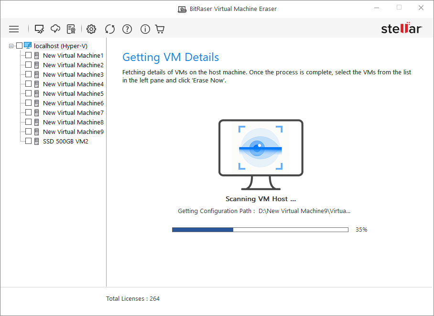434x316 pixels.
Task: Tick the New Virtual Machine1 checkbox
Action: 29,55
